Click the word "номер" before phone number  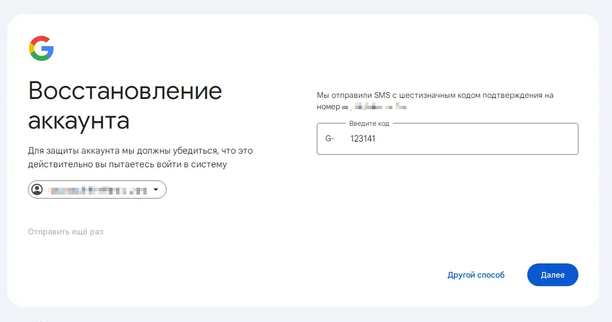(329, 106)
